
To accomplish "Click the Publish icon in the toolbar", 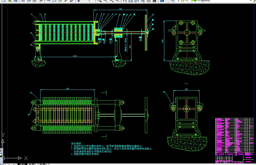I will coord(35,1).
